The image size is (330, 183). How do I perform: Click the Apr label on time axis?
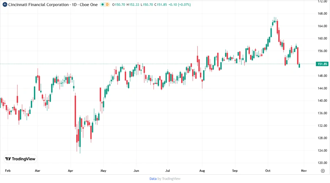click(70, 171)
